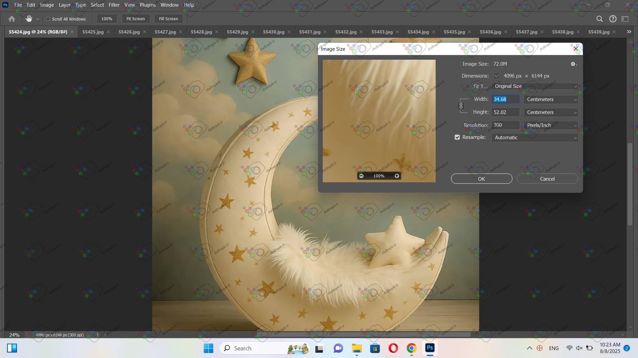This screenshot has height=358, width=638.
Task: Select the Hand tool icon
Action: (29, 19)
